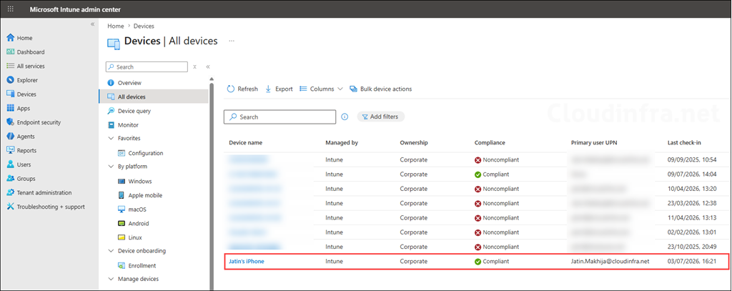
Task: Open Tenant administration in the sidebar
Action: pos(44,192)
